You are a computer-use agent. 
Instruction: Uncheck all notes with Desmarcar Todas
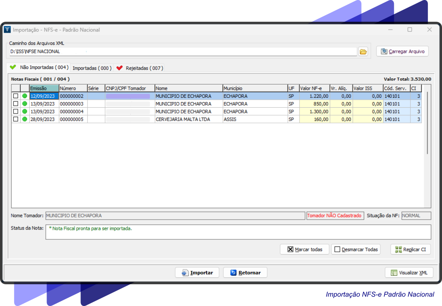[x=356, y=249]
